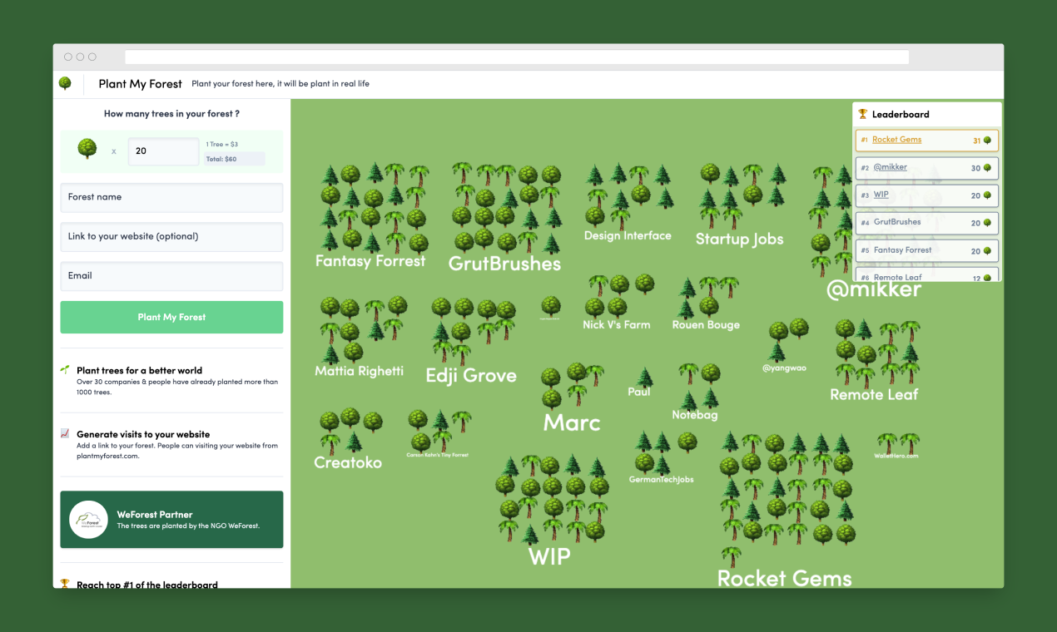Click the tree quantity box showing 20
Image resolution: width=1057 pixels, height=632 pixels.
click(162, 151)
